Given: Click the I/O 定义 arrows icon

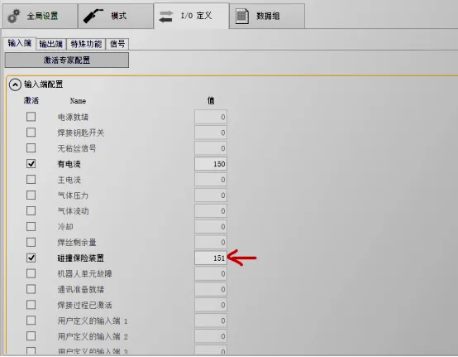Looking at the screenshot, I should tap(166, 16).
